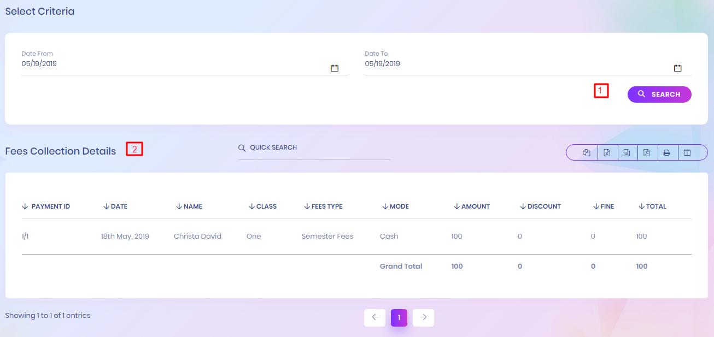
Task: Export the table as PDF
Action: tap(647, 153)
